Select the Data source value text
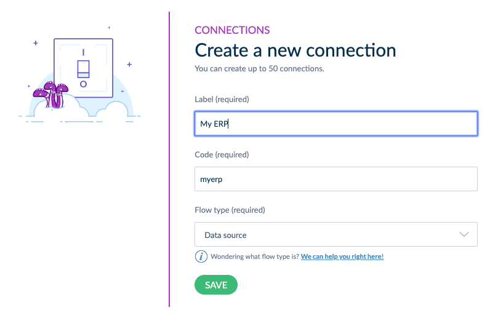 [x=225, y=235]
